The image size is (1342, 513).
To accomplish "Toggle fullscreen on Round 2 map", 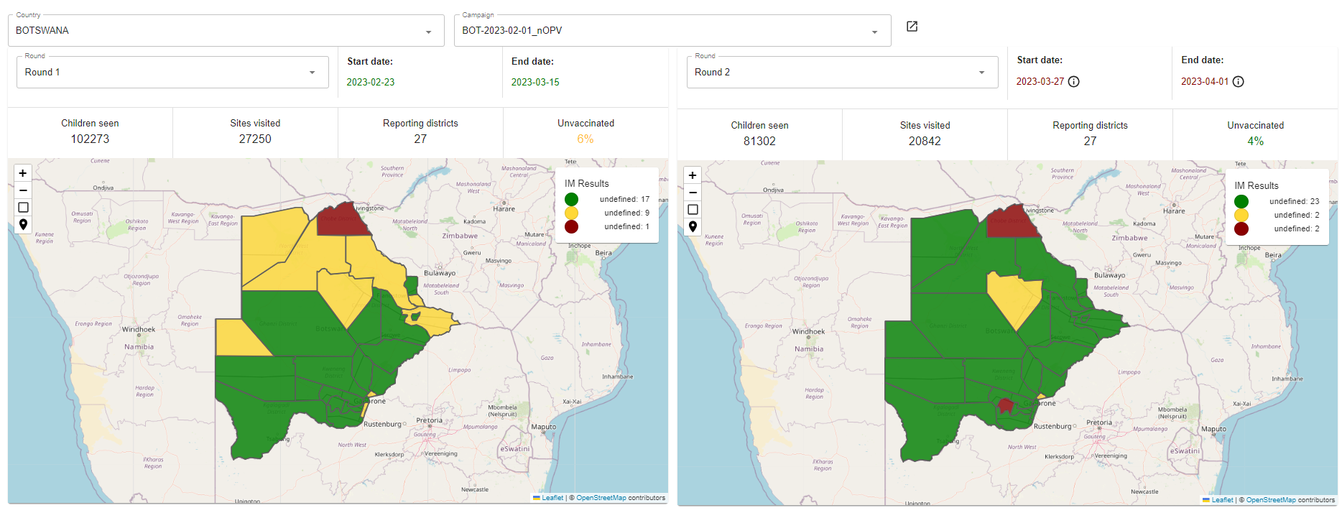I will click(693, 210).
